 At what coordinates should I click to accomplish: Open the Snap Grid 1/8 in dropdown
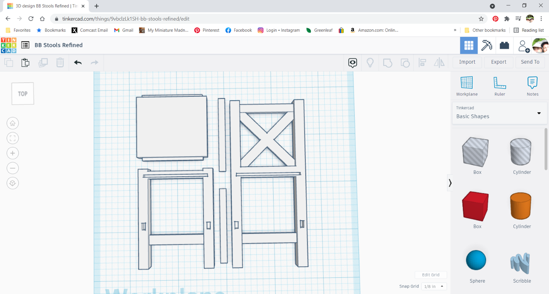click(x=434, y=286)
